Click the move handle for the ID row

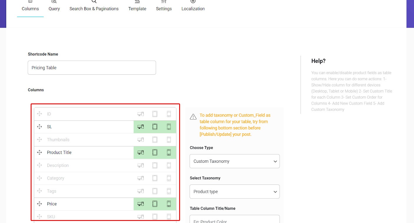(39, 114)
